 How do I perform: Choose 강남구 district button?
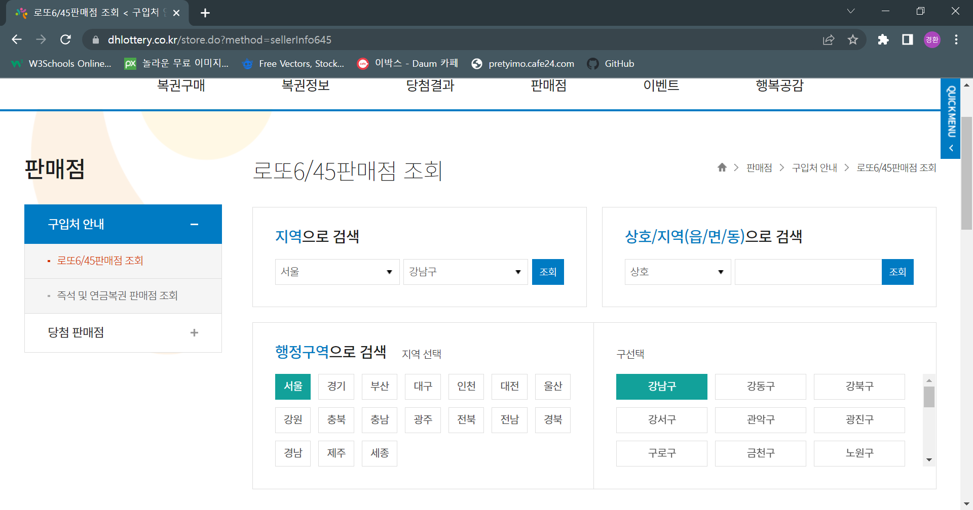[x=662, y=387]
